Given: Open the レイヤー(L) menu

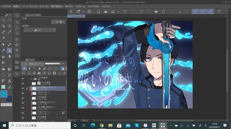Looking at the screenshot, I should pos(44,6).
